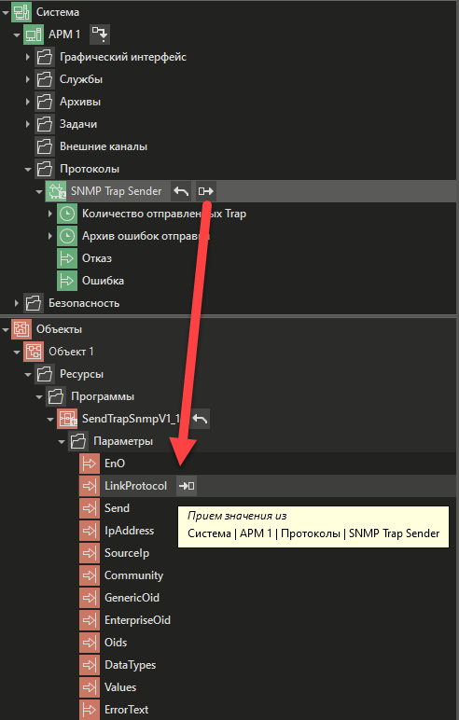Expand the Графический интерфейс folder

click(28, 57)
